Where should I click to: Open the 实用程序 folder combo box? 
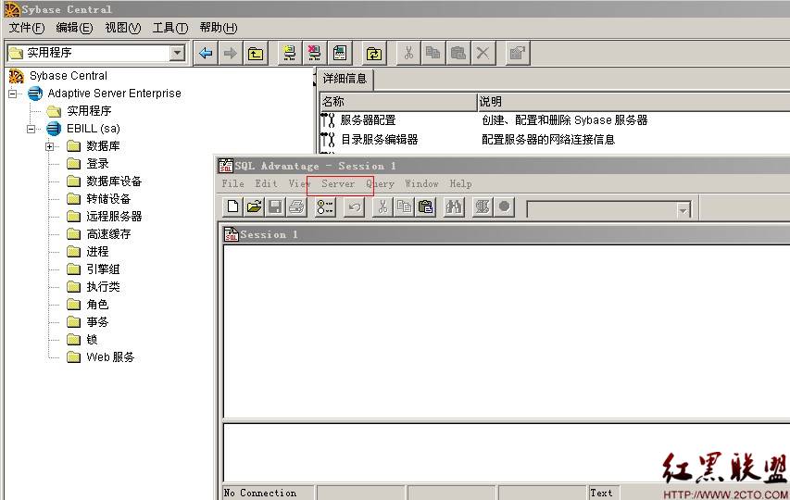[x=177, y=53]
